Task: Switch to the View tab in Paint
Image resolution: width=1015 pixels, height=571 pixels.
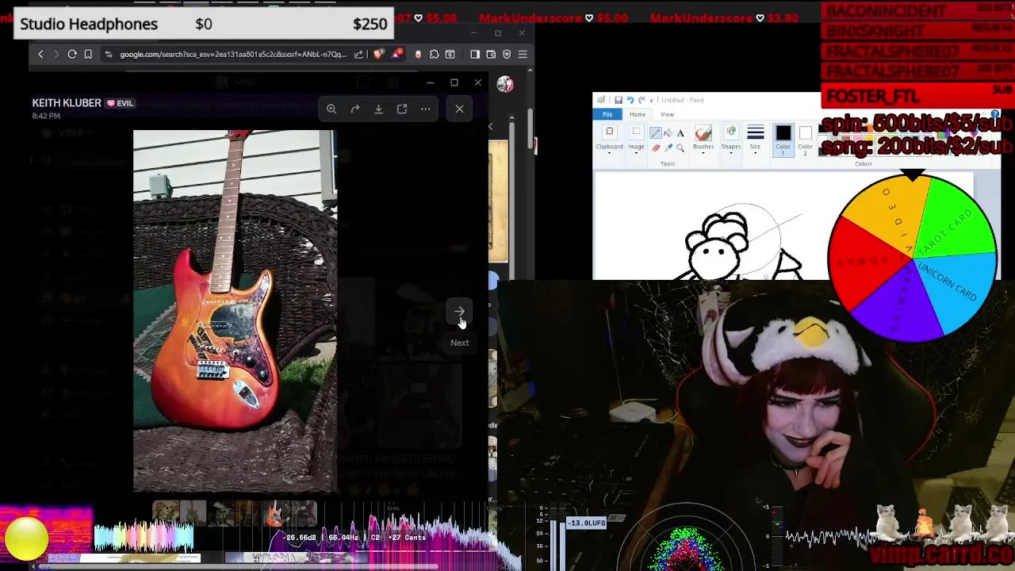Action: click(667, 114)
